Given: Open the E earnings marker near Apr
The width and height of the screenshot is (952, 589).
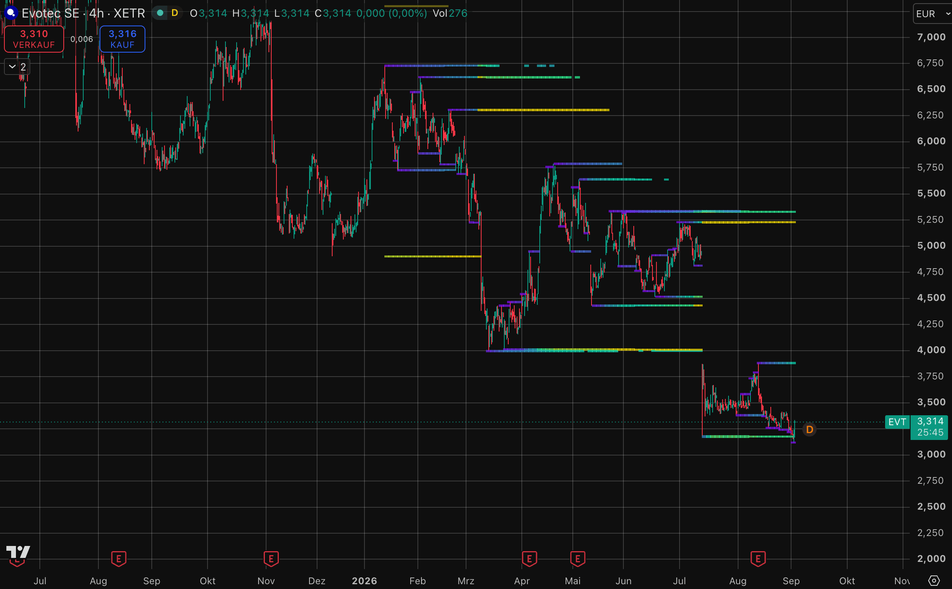Looking at the screenshot, I should 529,559.
